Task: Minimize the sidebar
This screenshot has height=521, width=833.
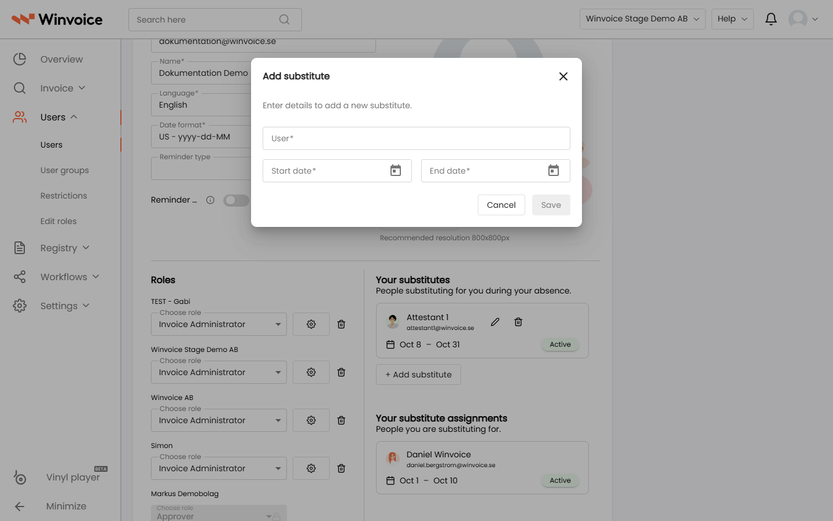Action: point(66,506)
